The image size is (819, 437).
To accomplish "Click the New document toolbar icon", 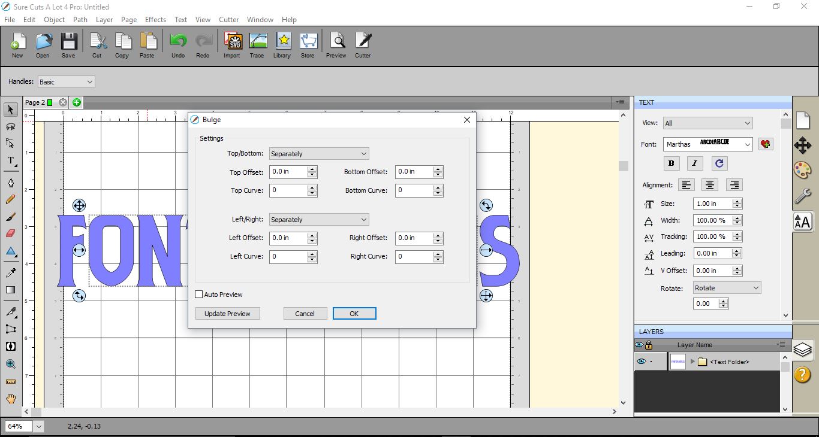I will pyautogui.click(x=17, y=45).
